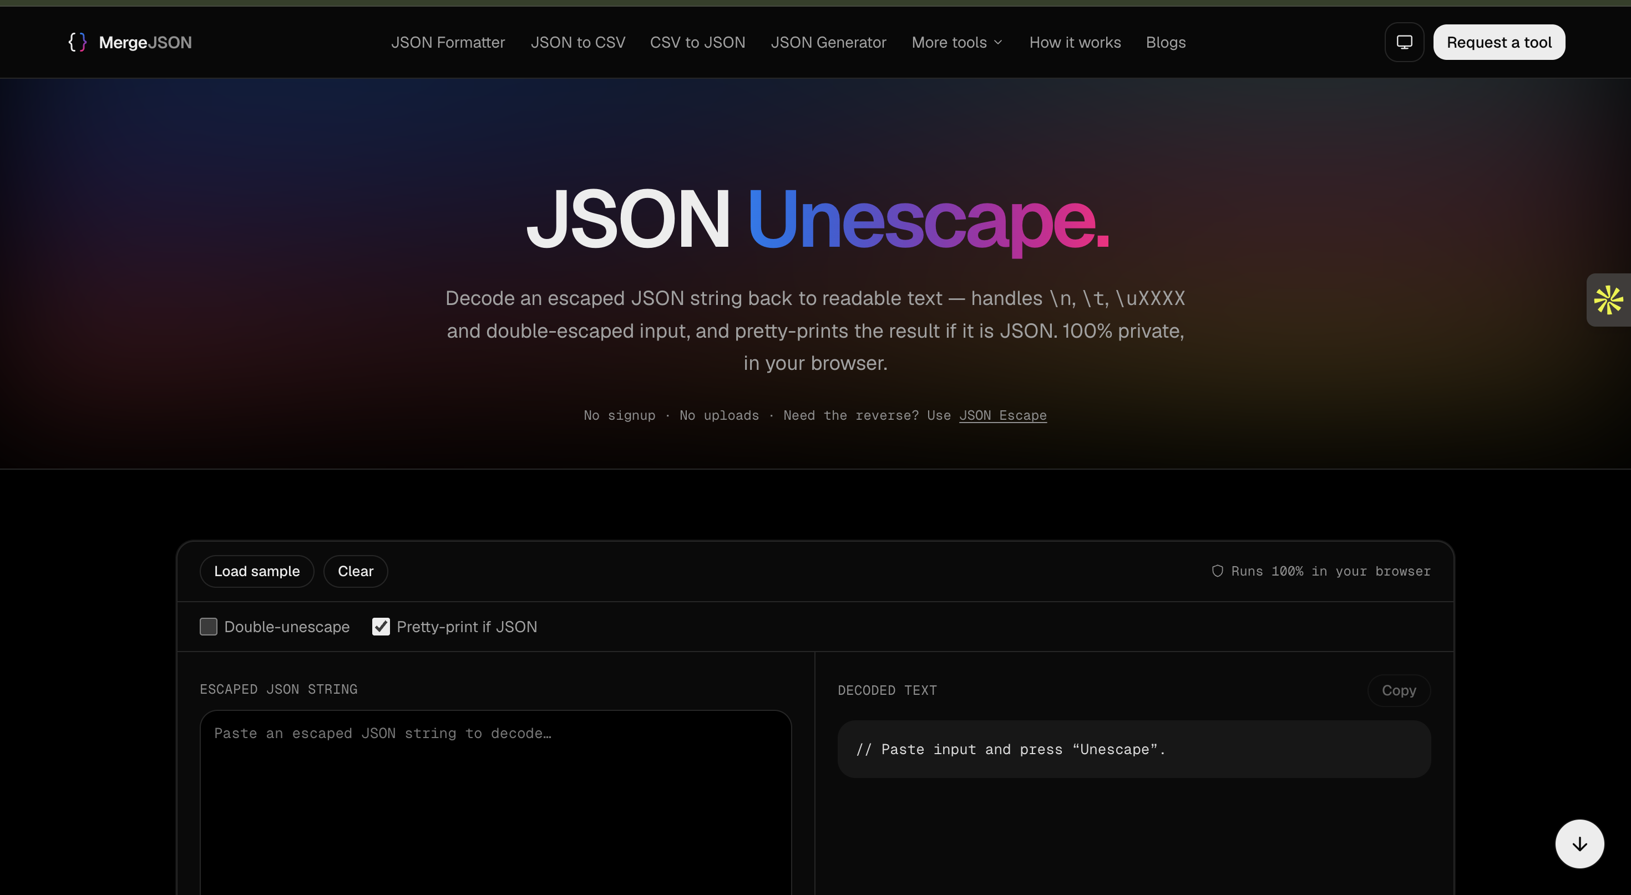Click the MergeJSON curly braces logo icon

(77, 42)
